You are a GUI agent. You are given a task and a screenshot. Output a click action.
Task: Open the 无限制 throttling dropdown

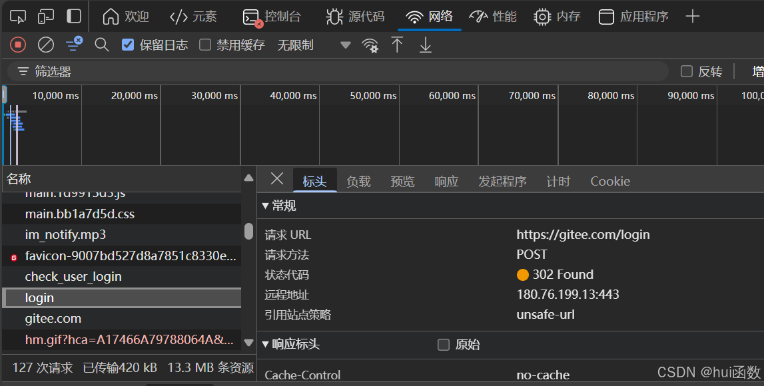[314, 45]
